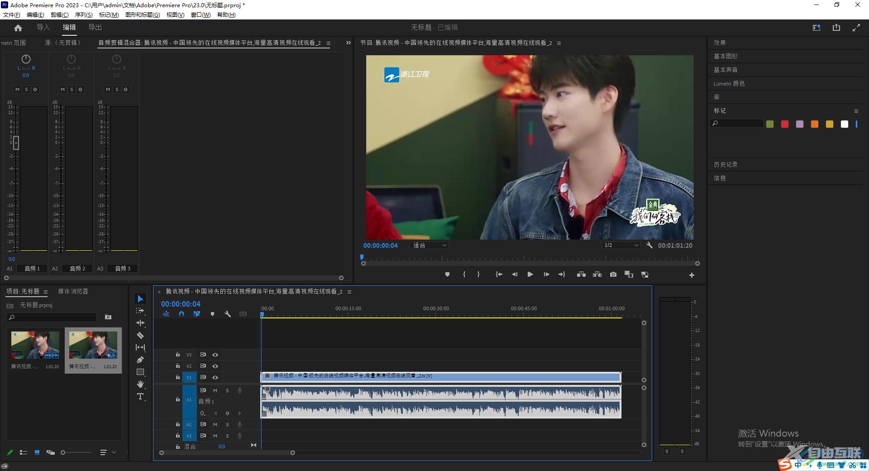Mark Out point in Program monitor
Viewport: 869px width, 471px height.
point(478,274)
